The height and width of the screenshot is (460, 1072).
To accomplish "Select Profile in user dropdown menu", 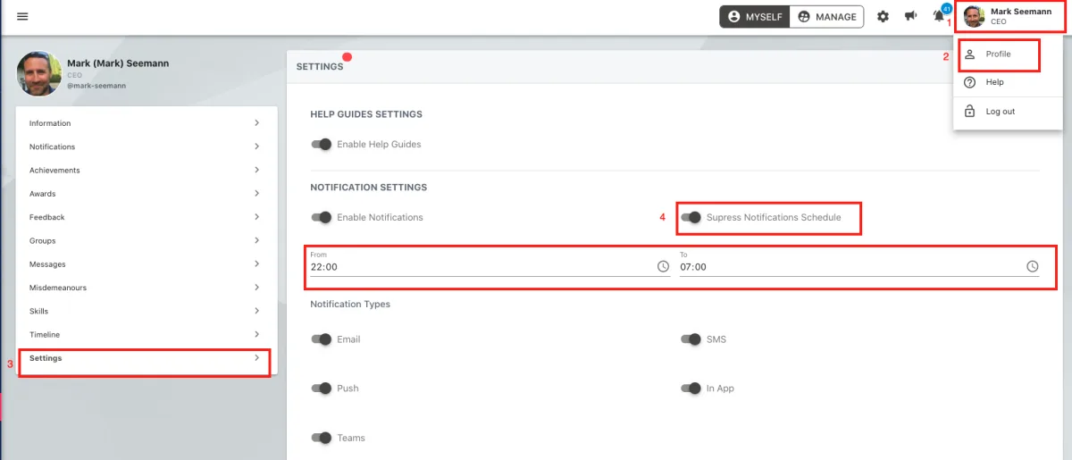I will pyautogui.click(x=1008, y=54).
